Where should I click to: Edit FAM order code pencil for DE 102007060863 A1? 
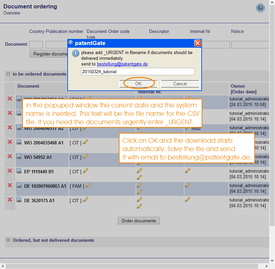click(x=89, y=185)
